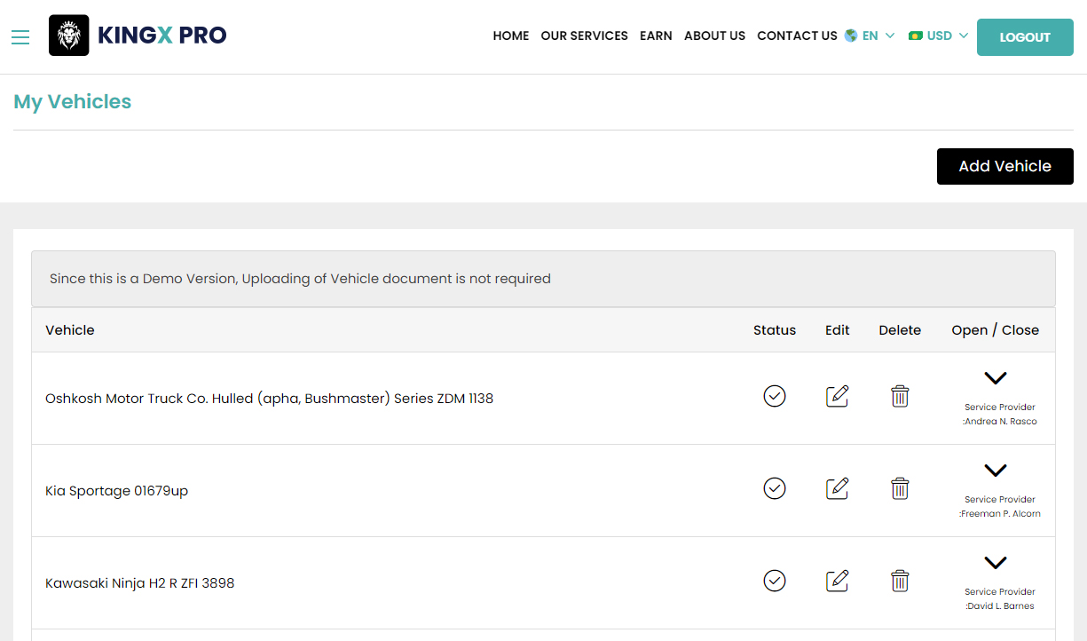
Task: Open the hamburger side menu
Action: pyautogui.click(x=20, y=36)
